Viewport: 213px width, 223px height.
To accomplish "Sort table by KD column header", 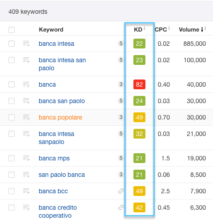I will (x=138, y=30).
